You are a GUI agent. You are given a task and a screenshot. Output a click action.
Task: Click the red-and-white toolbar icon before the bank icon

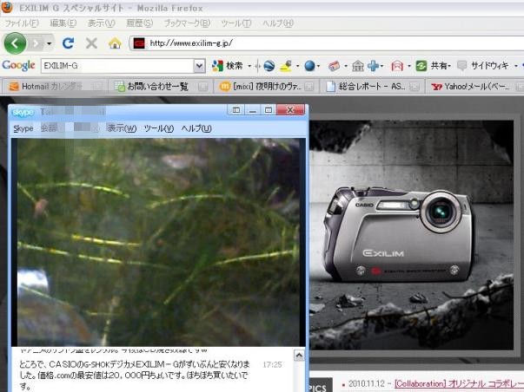(x=334, y=66)
